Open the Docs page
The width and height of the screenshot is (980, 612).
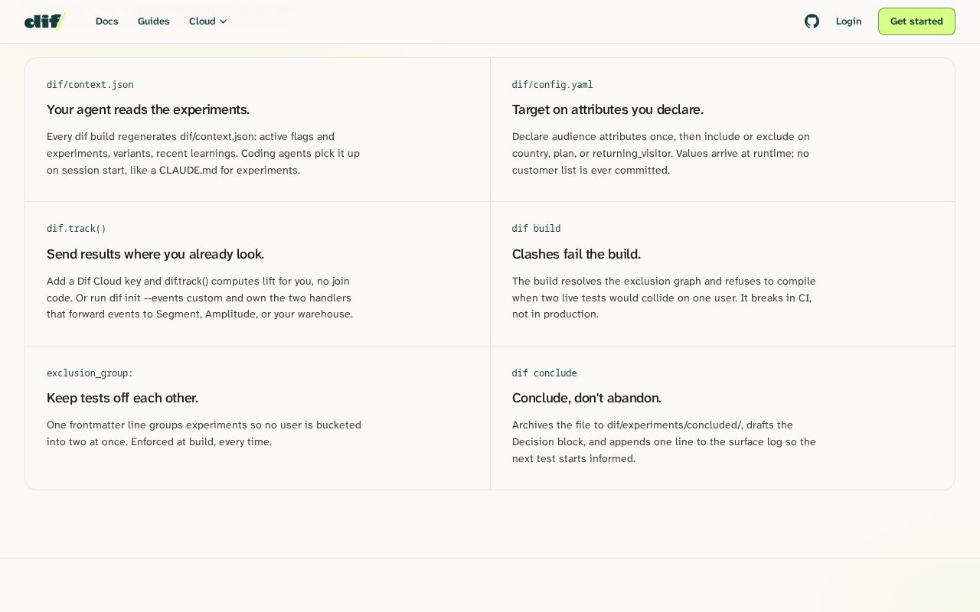107,21
